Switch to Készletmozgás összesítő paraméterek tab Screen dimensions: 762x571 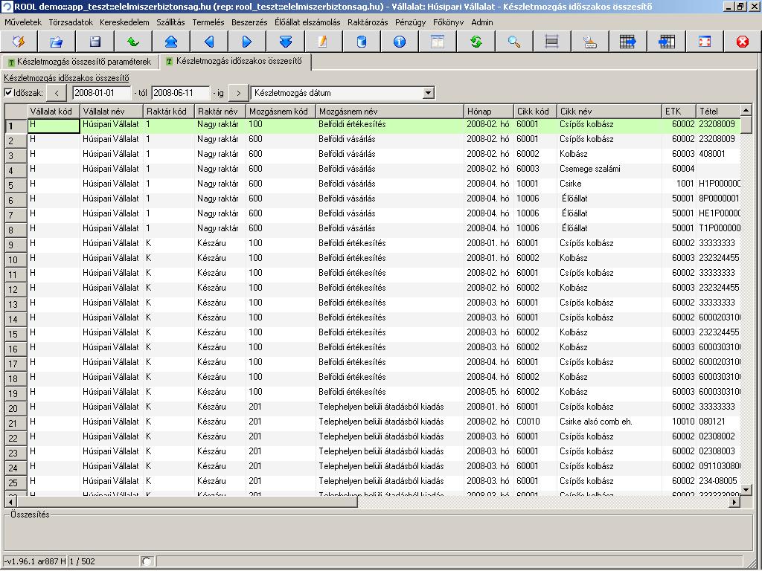[79, 61]
